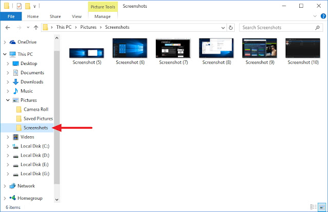Select the Screenshot (7) thumbnail

coord(173,48)
